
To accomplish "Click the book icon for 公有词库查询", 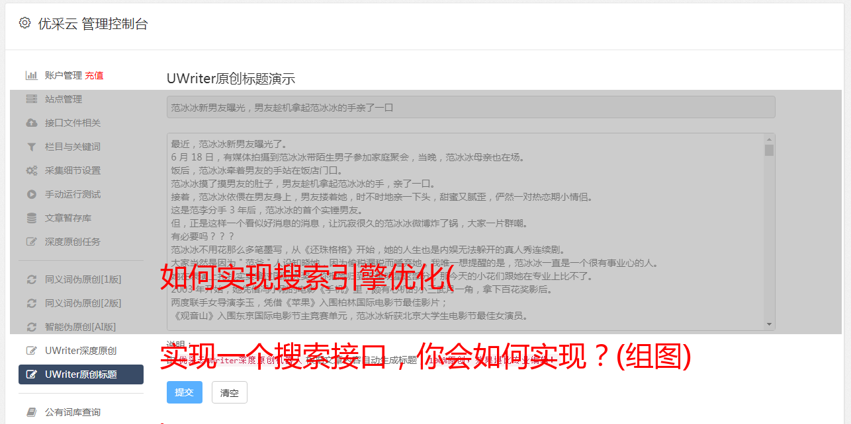I will (31, 412).
